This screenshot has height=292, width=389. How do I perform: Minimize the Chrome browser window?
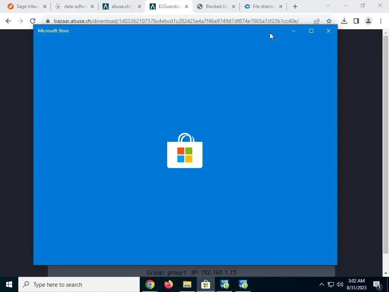[345, 5]
